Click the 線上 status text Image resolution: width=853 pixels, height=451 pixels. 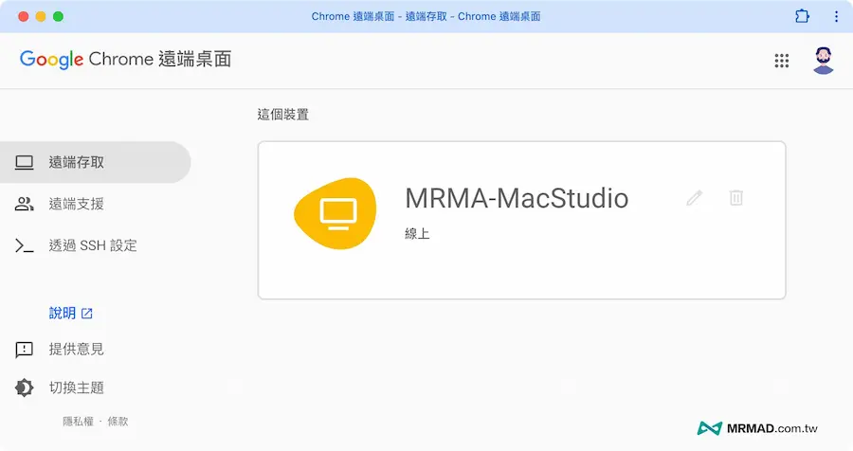pyautogui.click(x=417, y=234)
